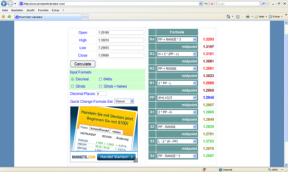Open the search provider dropdown arrow
288x172 pixels.
tap(267, 4)
